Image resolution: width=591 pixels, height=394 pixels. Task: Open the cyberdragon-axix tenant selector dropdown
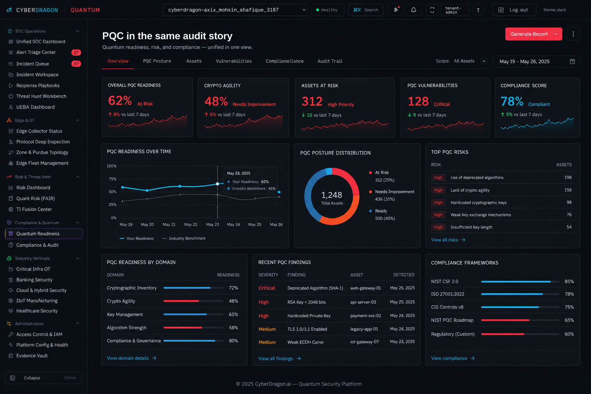point(235,10)
